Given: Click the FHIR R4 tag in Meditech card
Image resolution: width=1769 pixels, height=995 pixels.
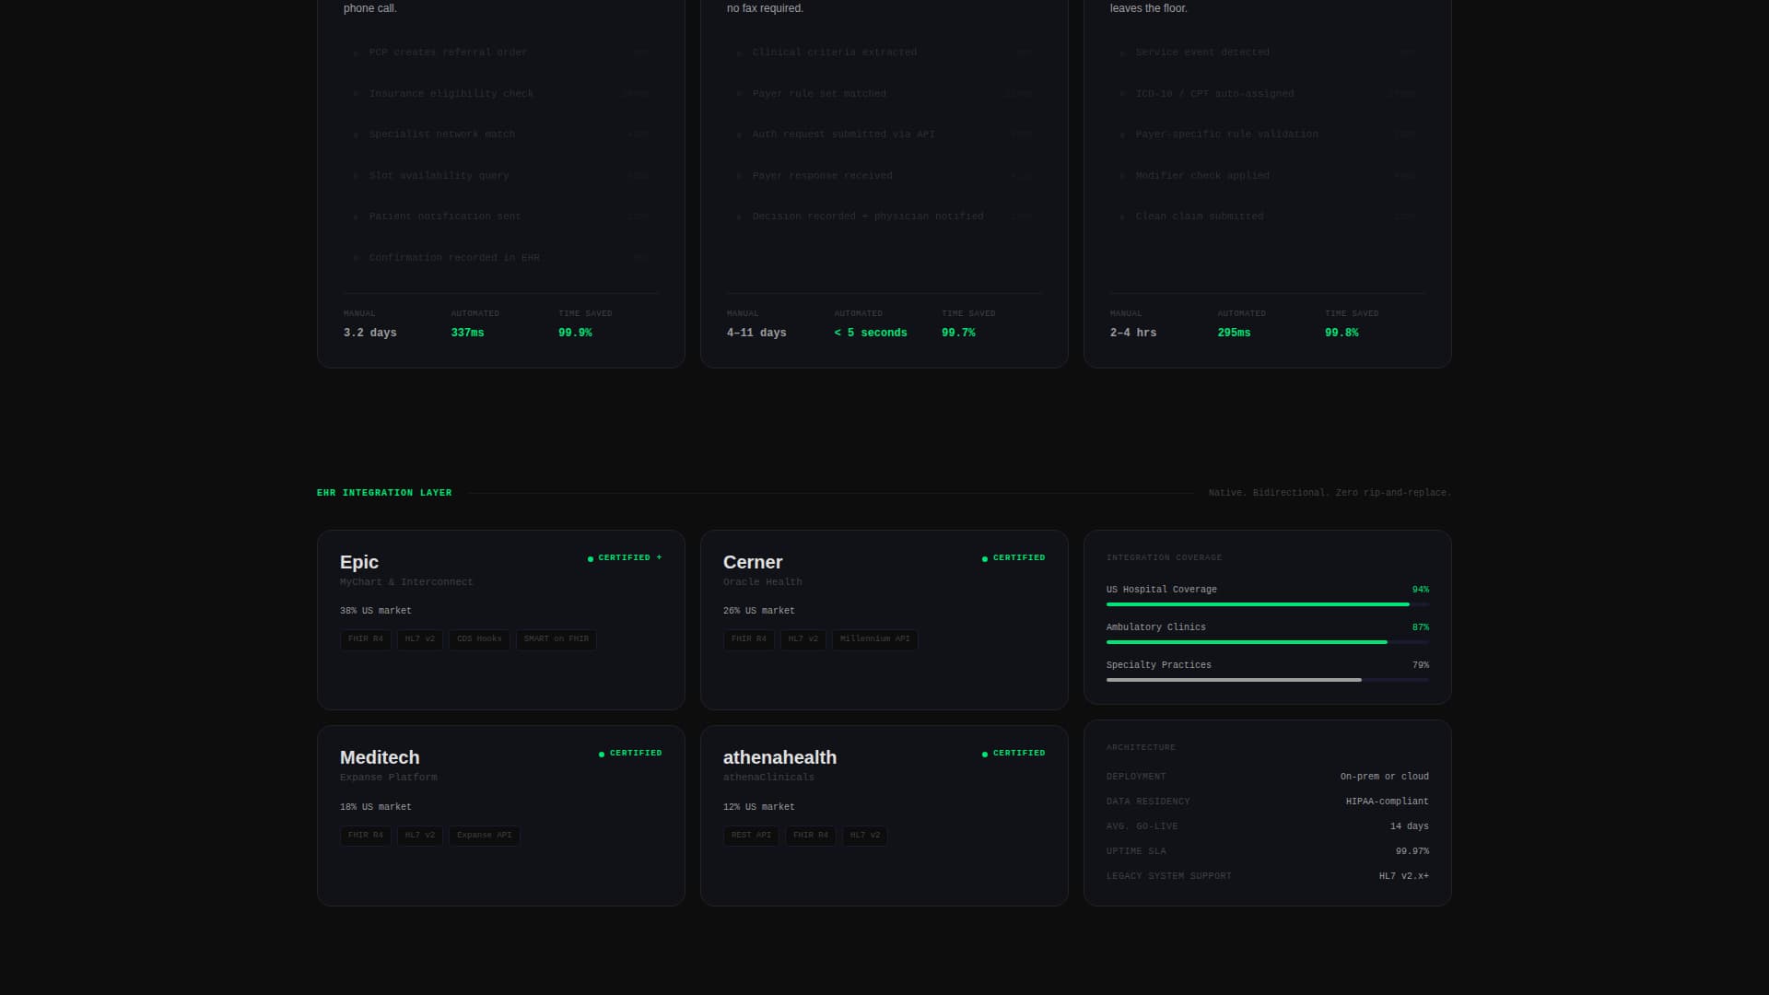Looking at the screenshot, I should click(x=366, y=836).
